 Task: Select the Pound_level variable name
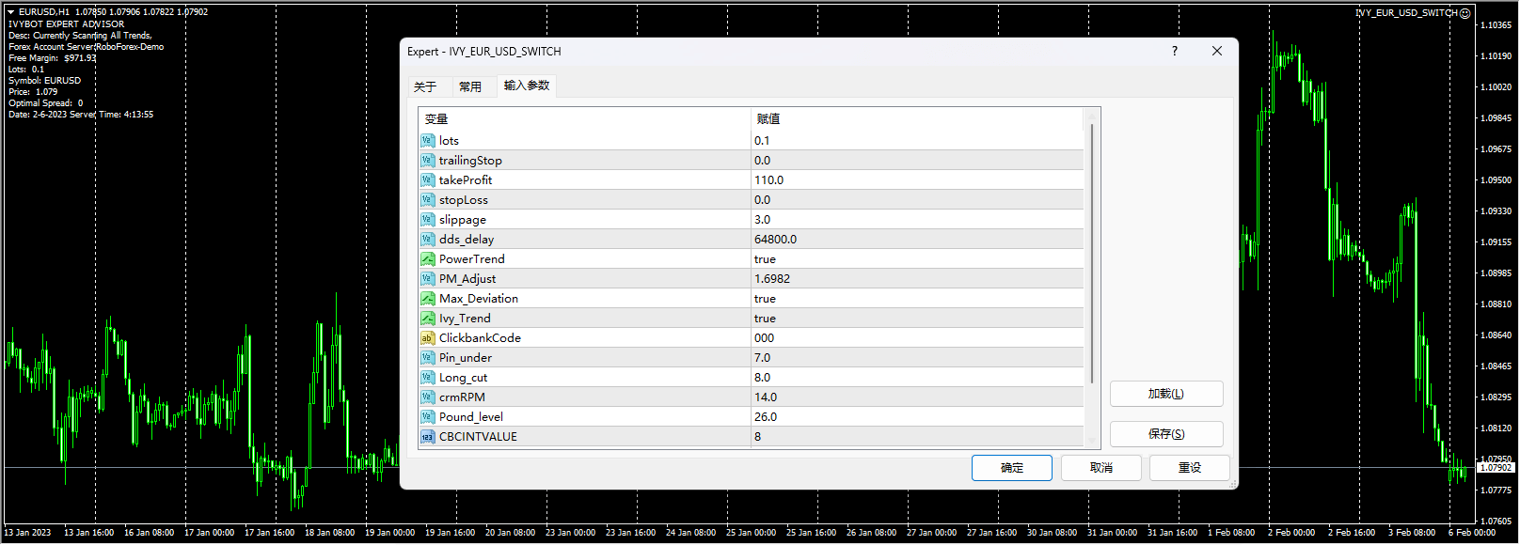[471, 416]
